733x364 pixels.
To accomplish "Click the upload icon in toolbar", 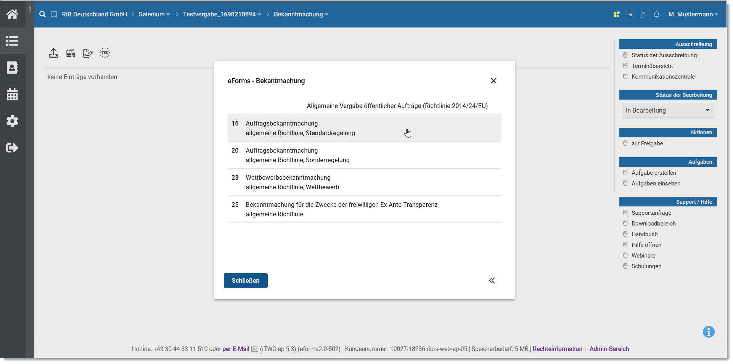I will (53, 53).
